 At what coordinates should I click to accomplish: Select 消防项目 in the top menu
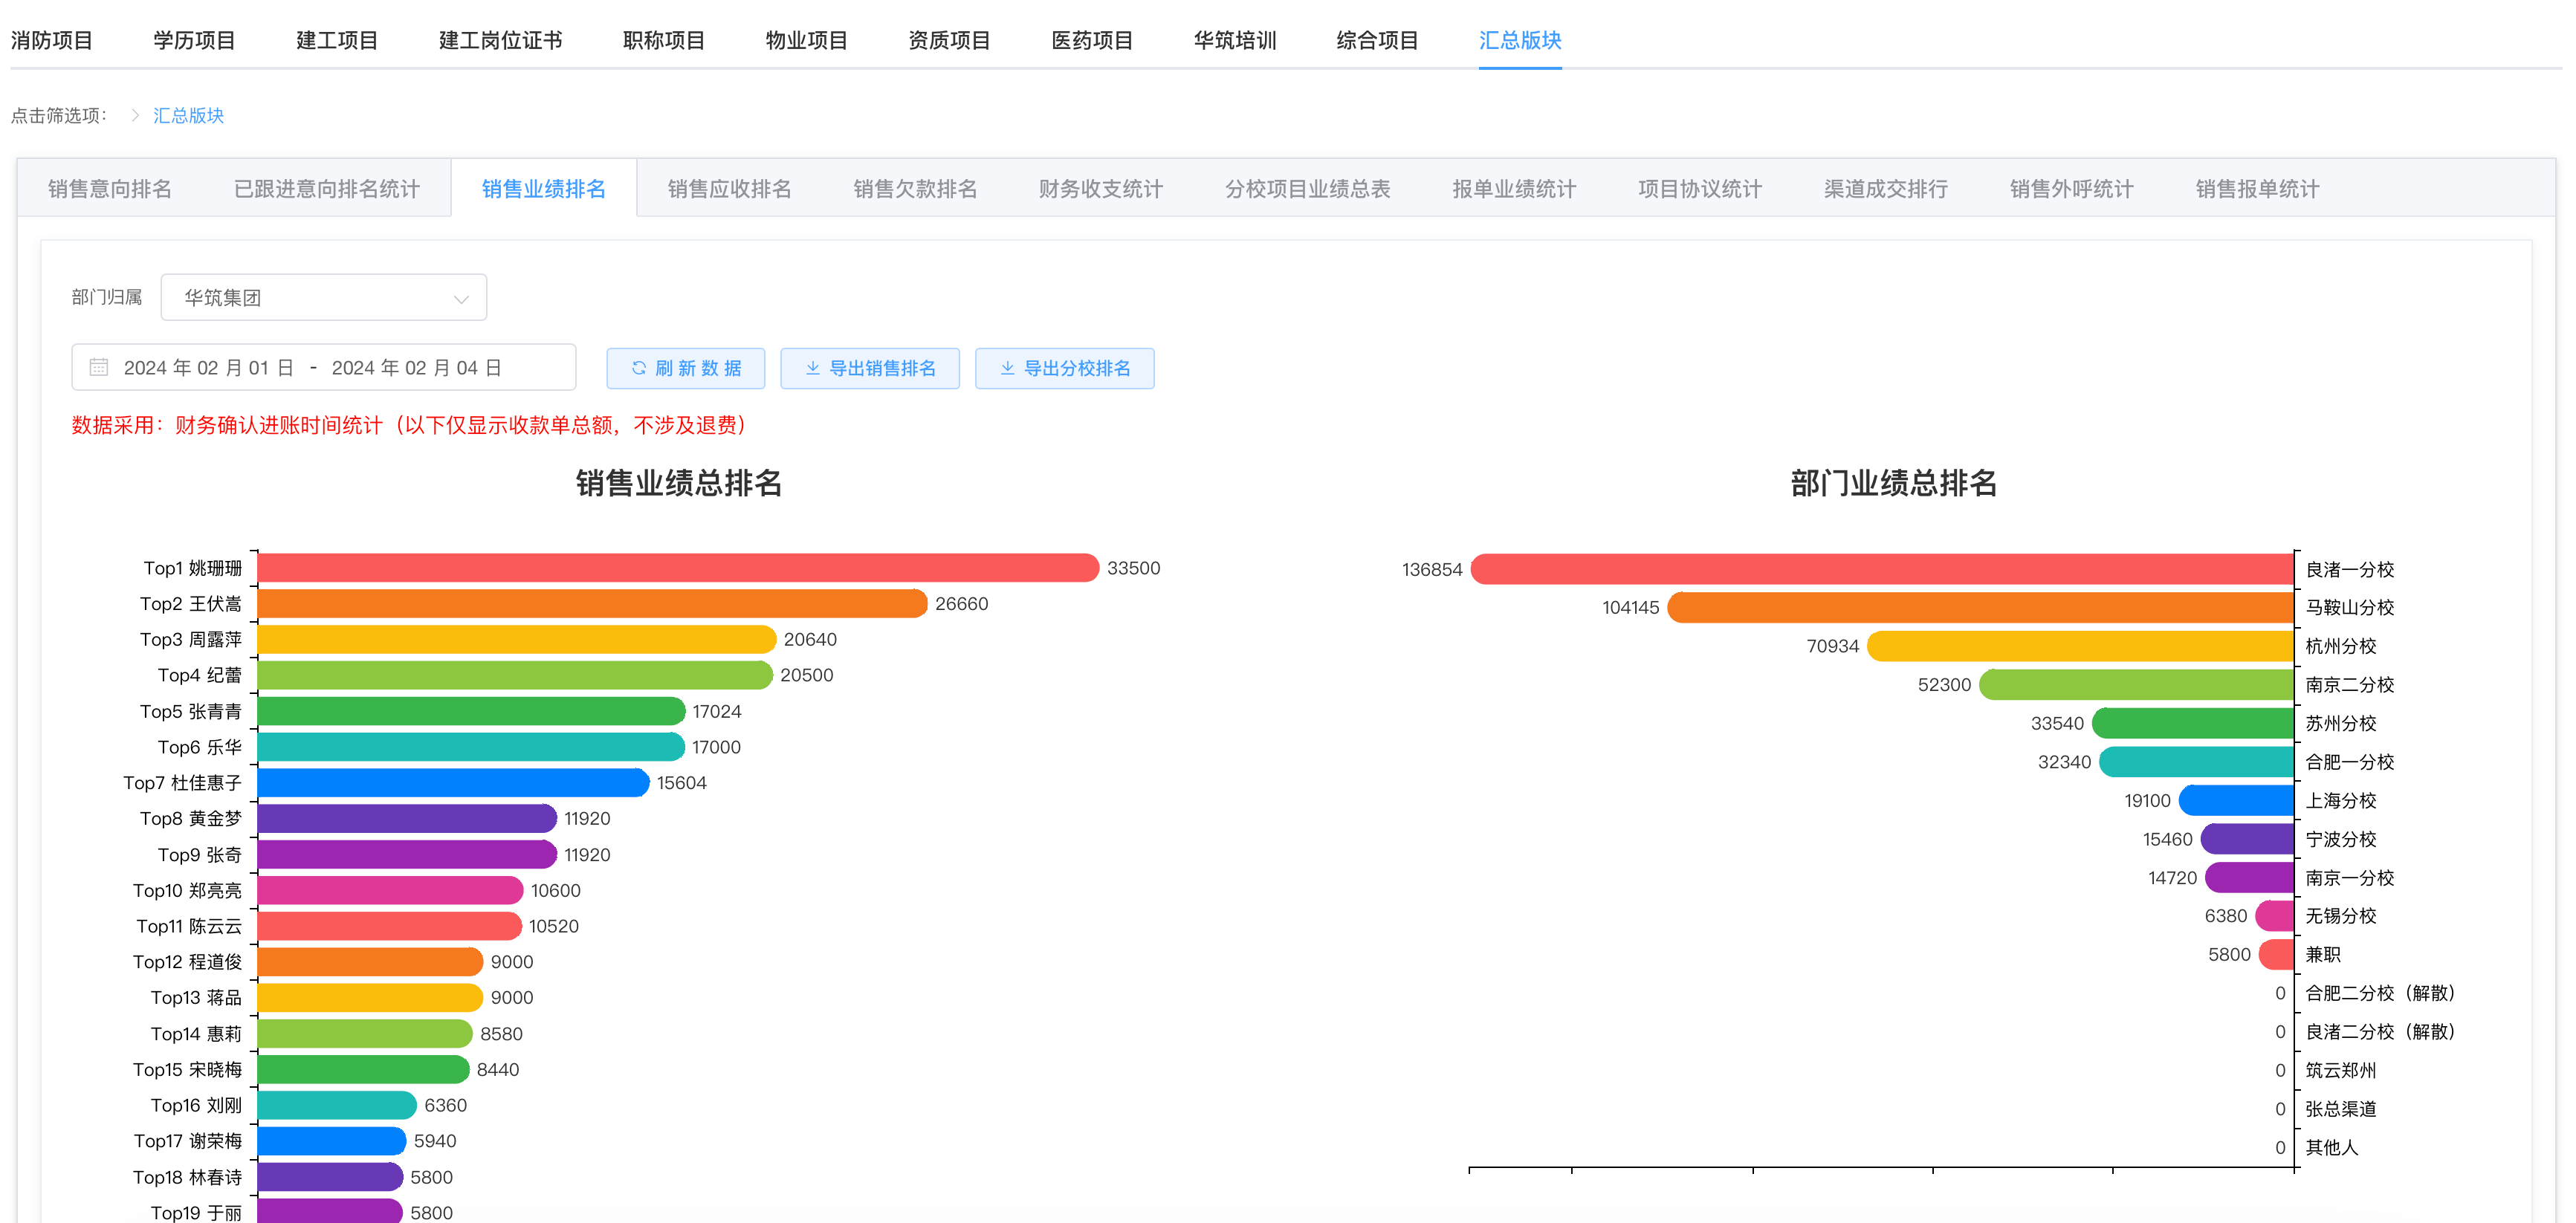(51, 40)
